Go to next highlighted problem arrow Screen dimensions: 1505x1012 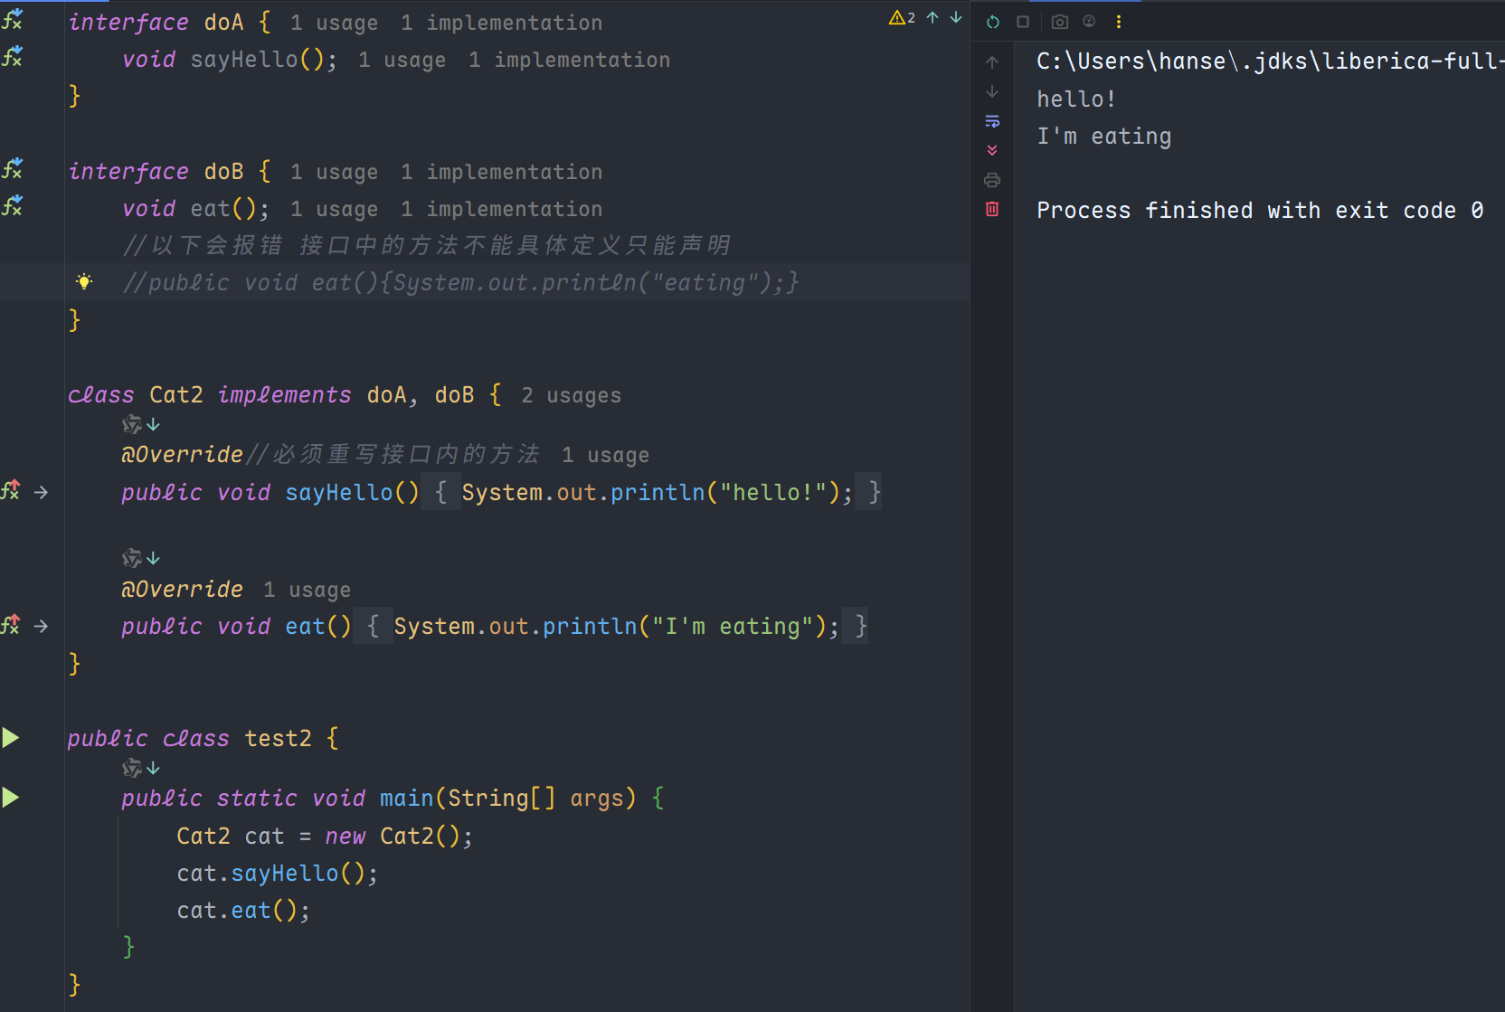956,18
